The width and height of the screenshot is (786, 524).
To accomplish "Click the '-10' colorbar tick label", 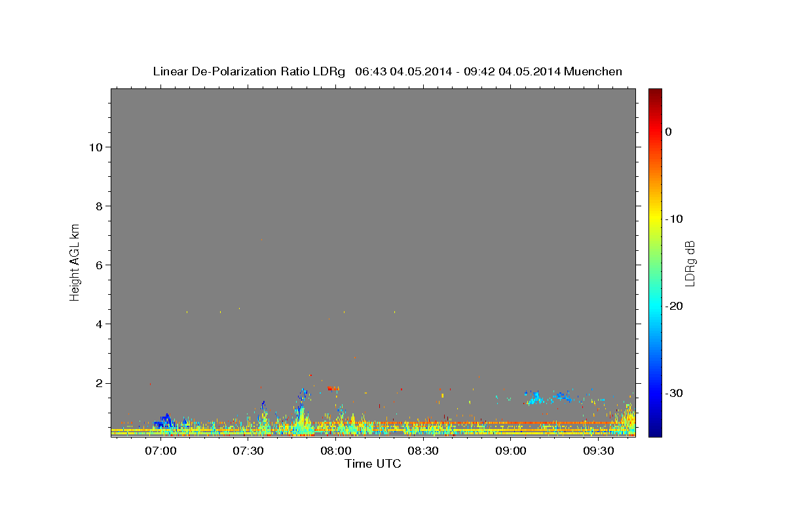I will pyautogui.click(x=675, y=219).
